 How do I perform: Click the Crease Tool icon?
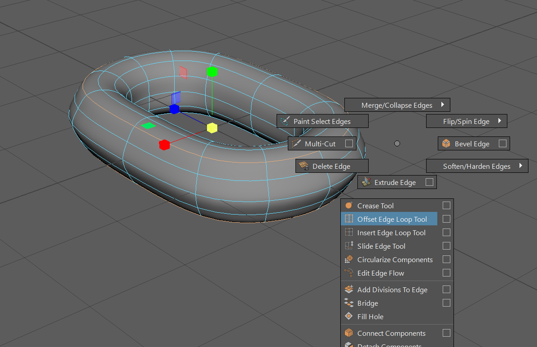[x=349, y=206]
